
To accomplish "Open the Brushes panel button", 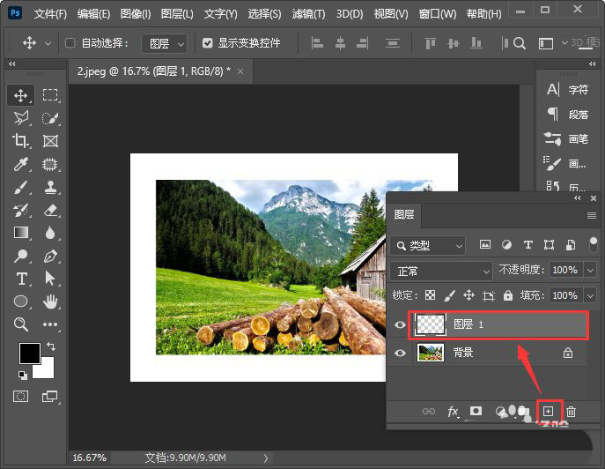I will [567, 138].
